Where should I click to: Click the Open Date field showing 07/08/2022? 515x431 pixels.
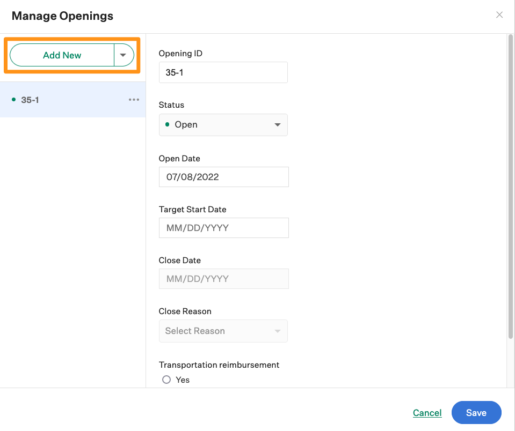(x=223, y=176)
